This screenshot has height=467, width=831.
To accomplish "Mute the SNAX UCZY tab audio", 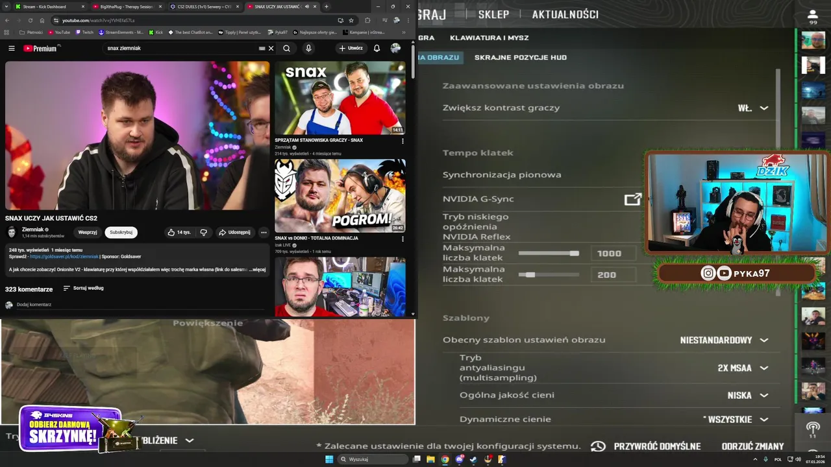I will [307, 6].
